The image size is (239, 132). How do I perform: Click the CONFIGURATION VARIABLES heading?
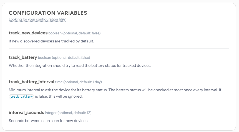[x=48, y=13]
